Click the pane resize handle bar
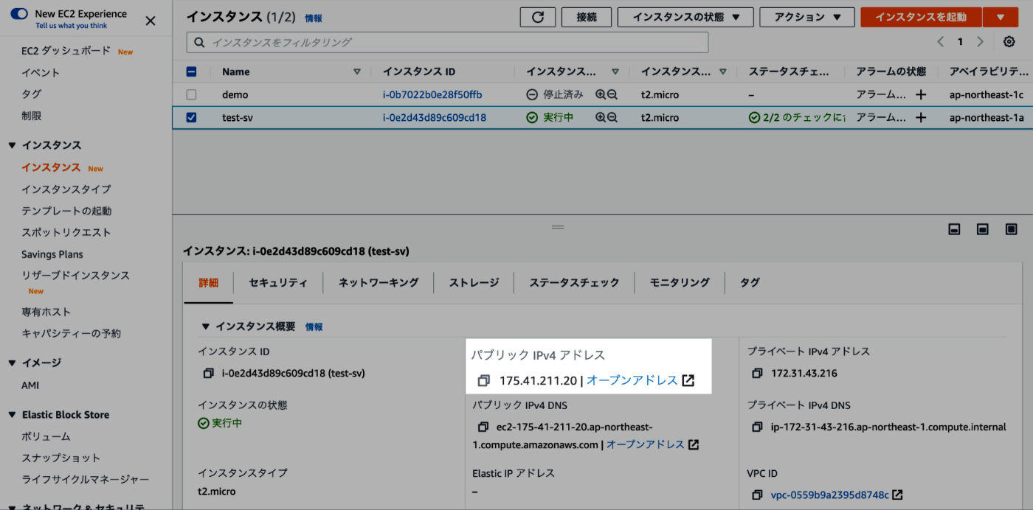Viewport: 1033px width, 510px height. [x=558, y=227]
